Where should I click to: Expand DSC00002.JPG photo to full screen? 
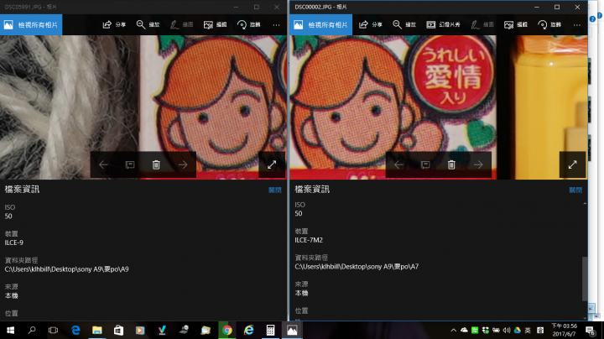coord(572,164)
